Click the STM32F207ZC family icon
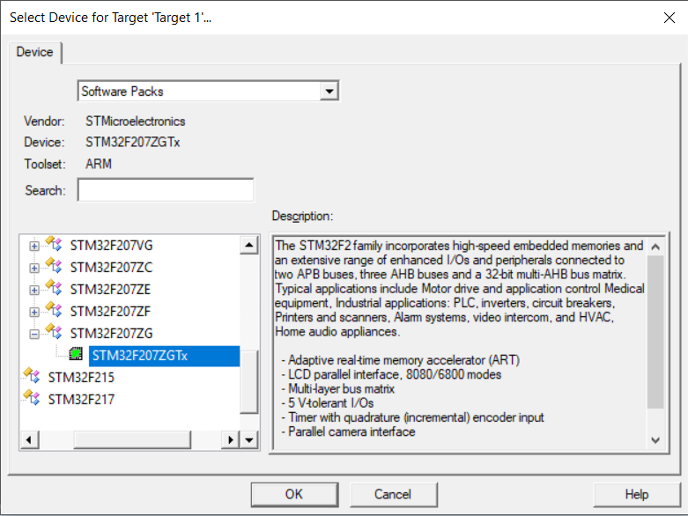The image size is (688, 516). click(x=54, y=265)
